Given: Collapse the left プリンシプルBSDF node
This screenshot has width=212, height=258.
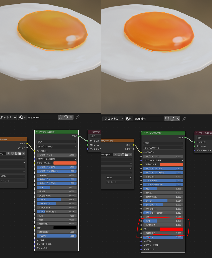Looking at the screenshot, I should 37,132.
